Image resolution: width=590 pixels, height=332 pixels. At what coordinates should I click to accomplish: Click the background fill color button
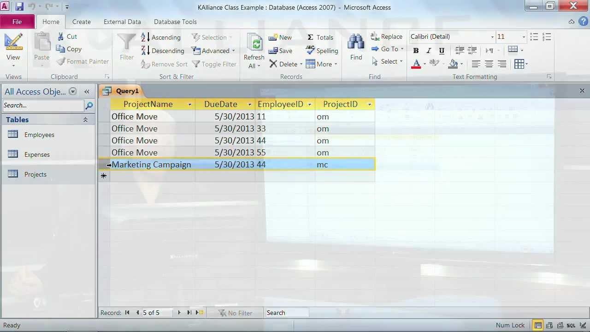[454, 64]
